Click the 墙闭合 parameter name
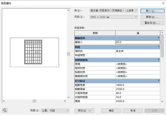166x115 pixels. [79, 51]
